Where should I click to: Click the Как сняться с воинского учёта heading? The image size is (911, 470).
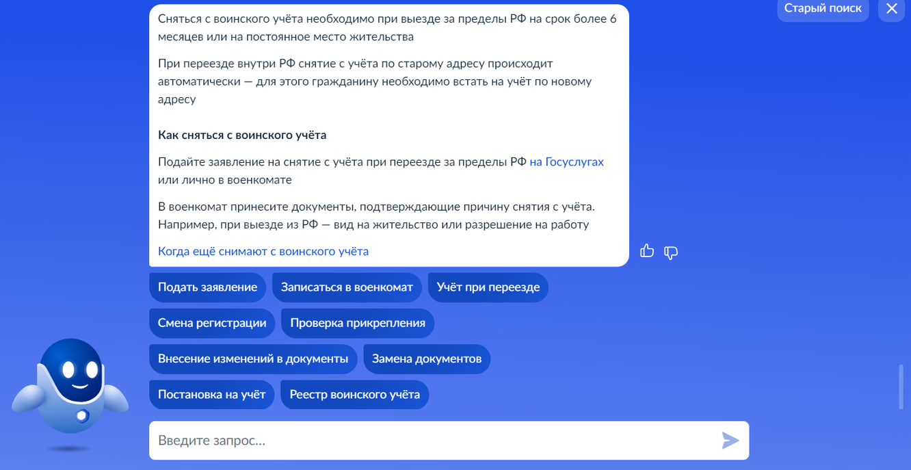242,135
